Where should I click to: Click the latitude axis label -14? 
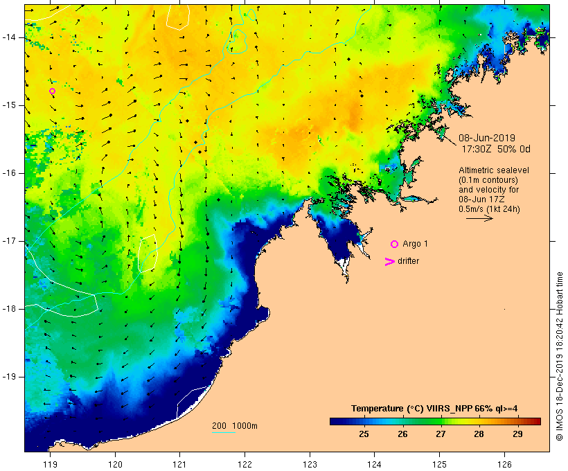(x=8, y=37)
